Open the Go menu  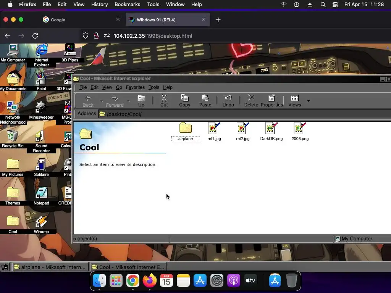[x=119, y=87]
